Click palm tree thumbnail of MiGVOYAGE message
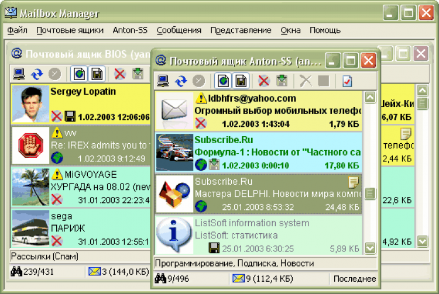The width and height of the screenshot is (439, 294). (x=30, y=187)
